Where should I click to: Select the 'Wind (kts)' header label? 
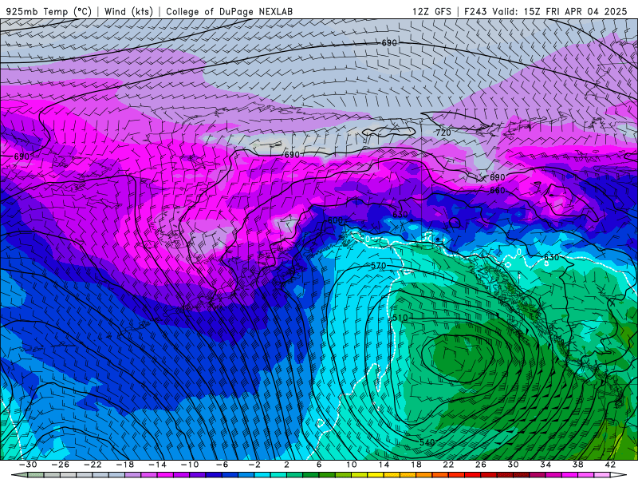tap(128, 11)
